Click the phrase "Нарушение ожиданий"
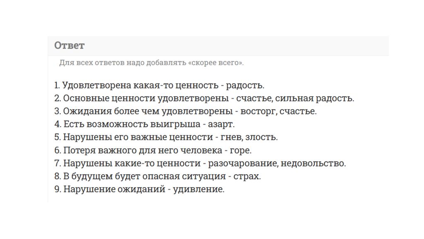Screen dimensions: 424x239 pos(114,189)
